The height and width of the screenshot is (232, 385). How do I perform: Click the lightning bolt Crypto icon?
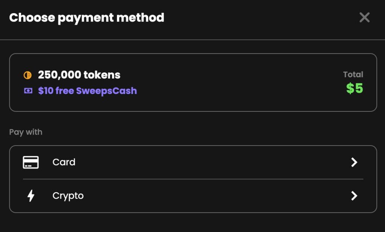click(x=31, y=196)
